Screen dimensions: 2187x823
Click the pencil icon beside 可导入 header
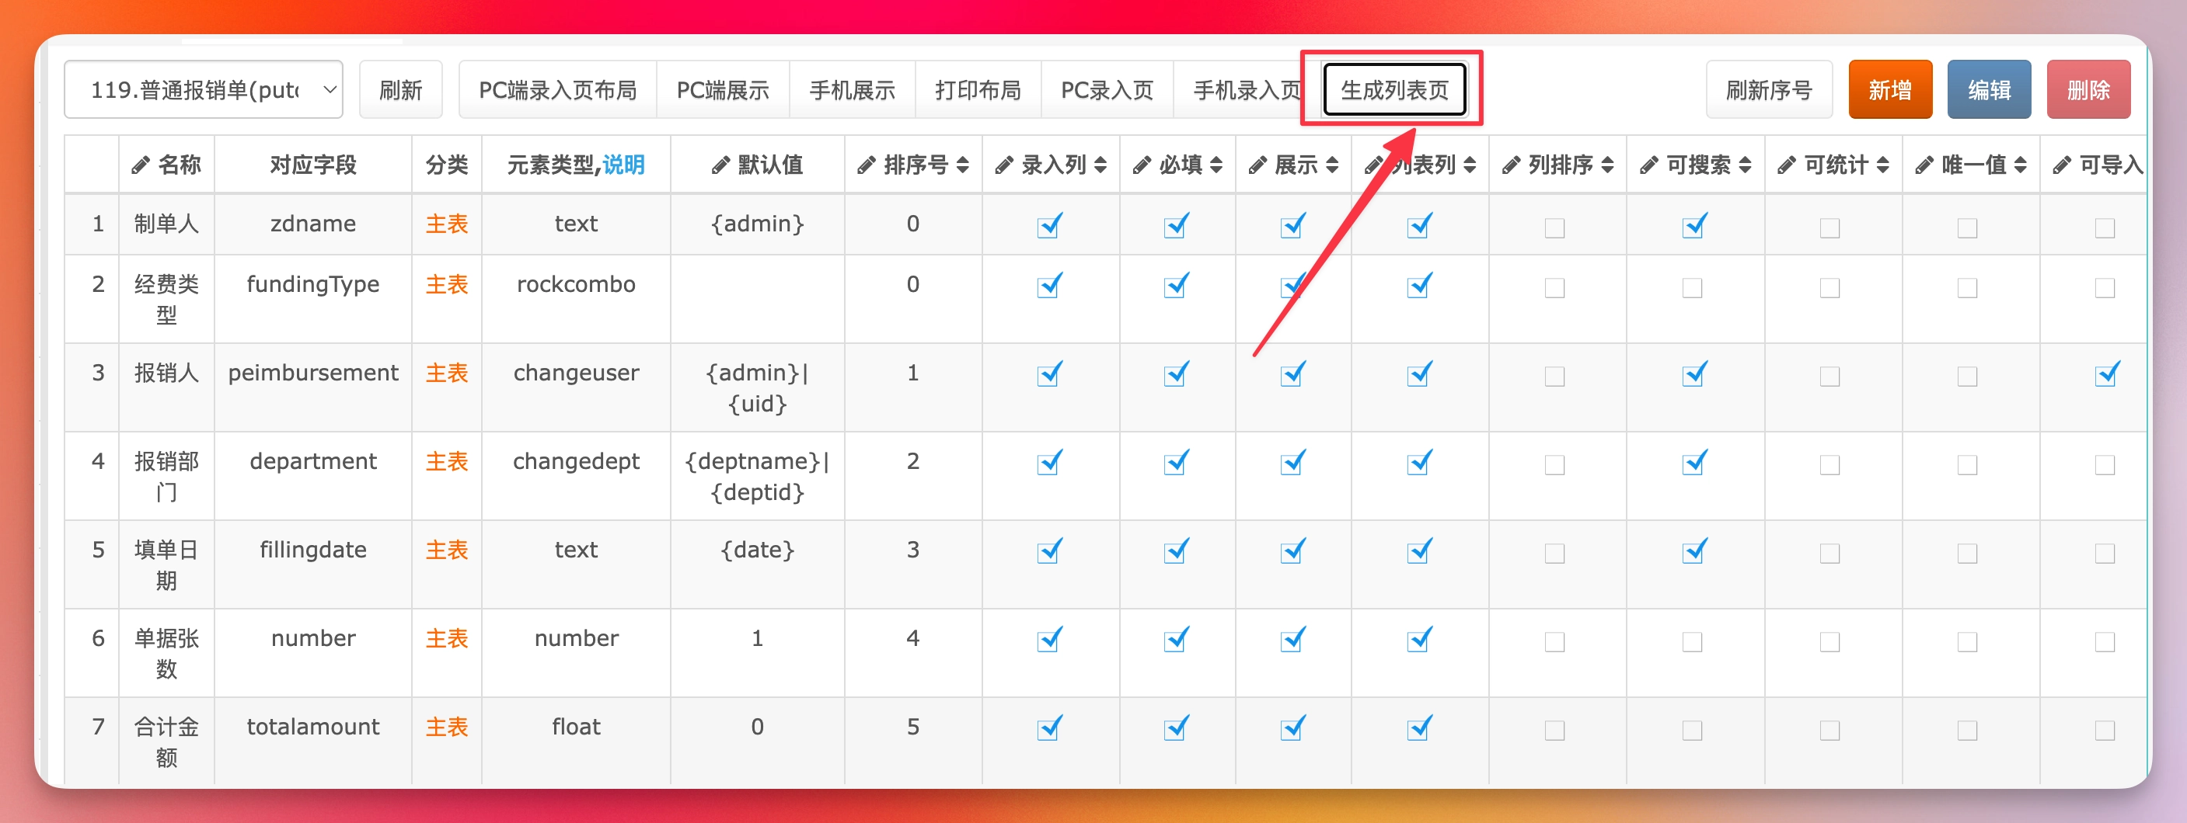click(x=2061, y=165)
